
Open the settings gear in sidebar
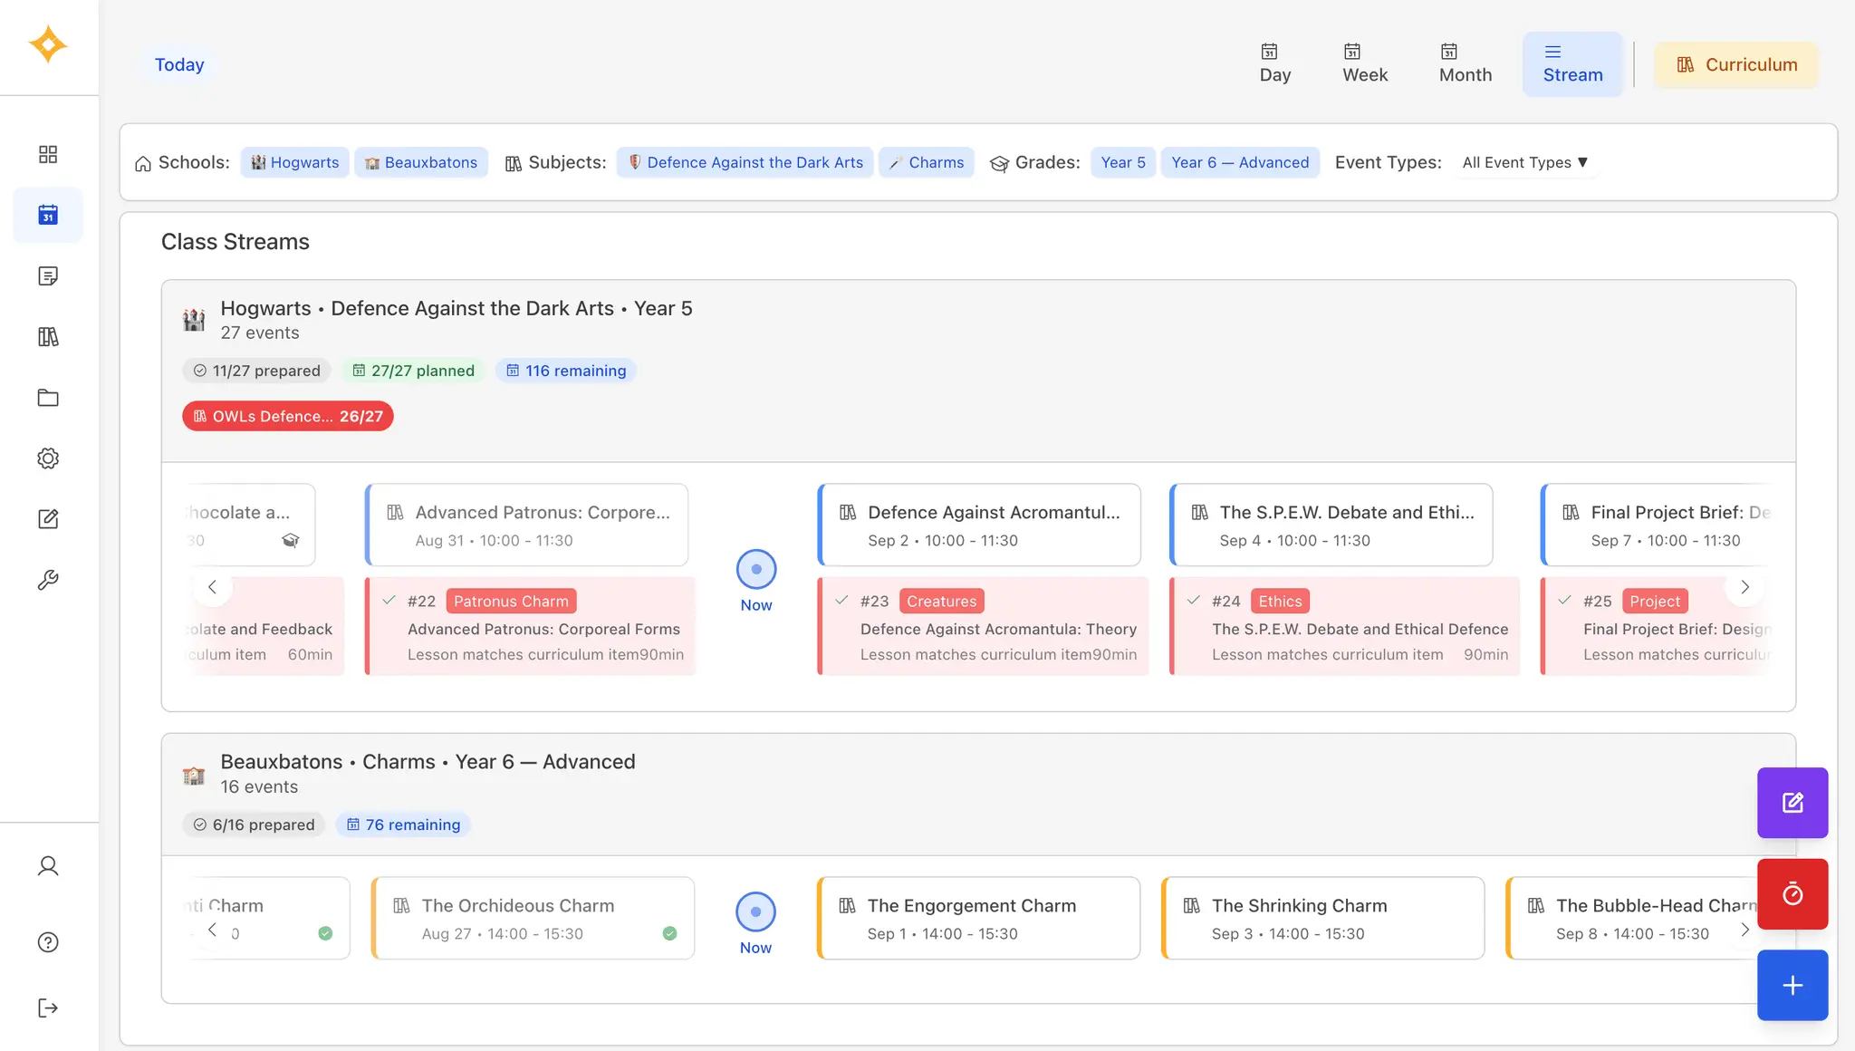(48, 458)
